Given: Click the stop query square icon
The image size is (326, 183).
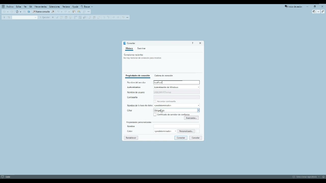Looking at the screenshot, I should coord(53,17).
